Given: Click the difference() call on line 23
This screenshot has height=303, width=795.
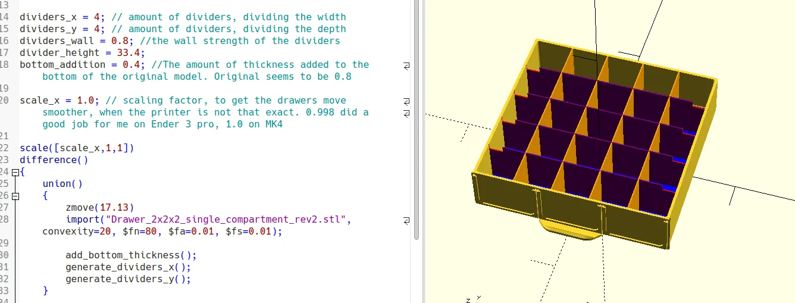Looking at the screenshot, I should 54,160.
